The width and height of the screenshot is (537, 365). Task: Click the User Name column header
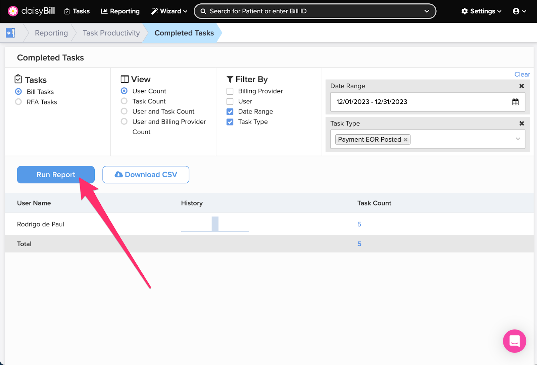tap(34, 203)
